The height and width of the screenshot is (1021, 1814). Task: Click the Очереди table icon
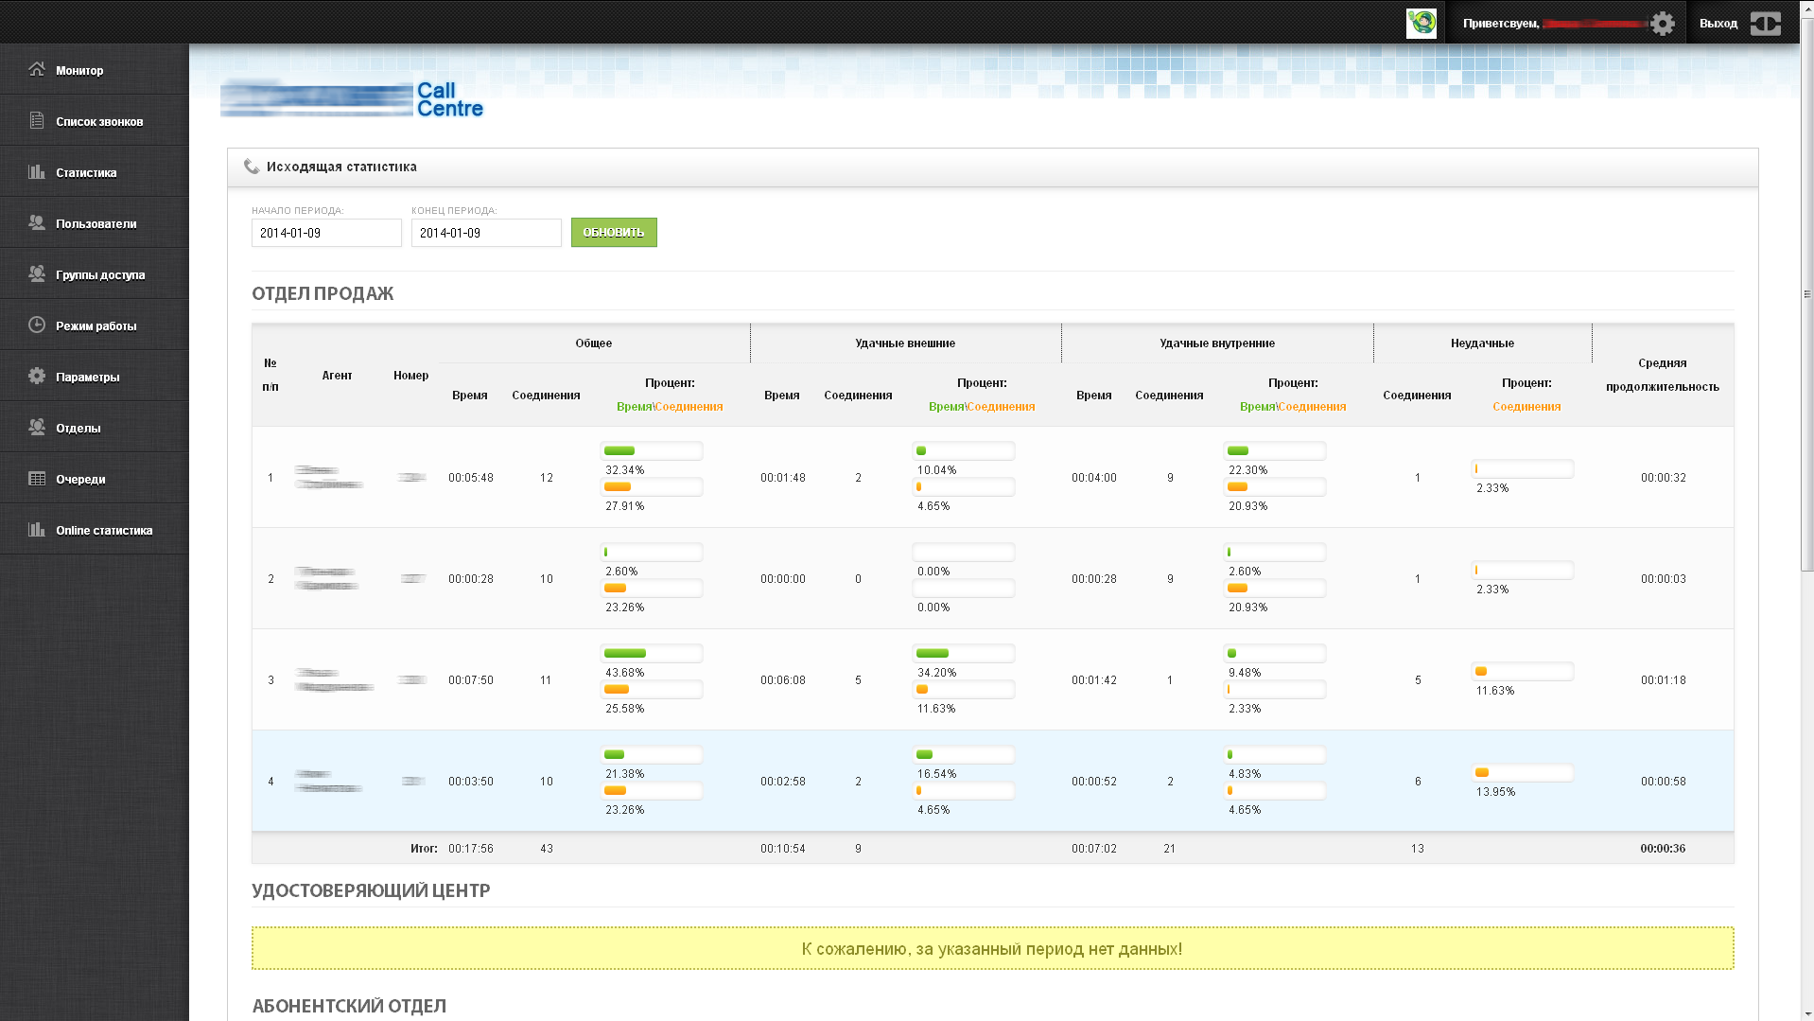point(37,478)
